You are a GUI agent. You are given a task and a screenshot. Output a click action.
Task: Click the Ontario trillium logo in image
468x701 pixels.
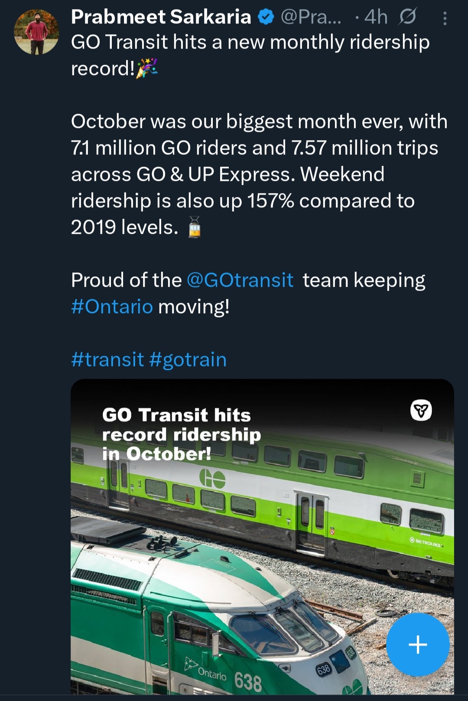pos(421,410)
